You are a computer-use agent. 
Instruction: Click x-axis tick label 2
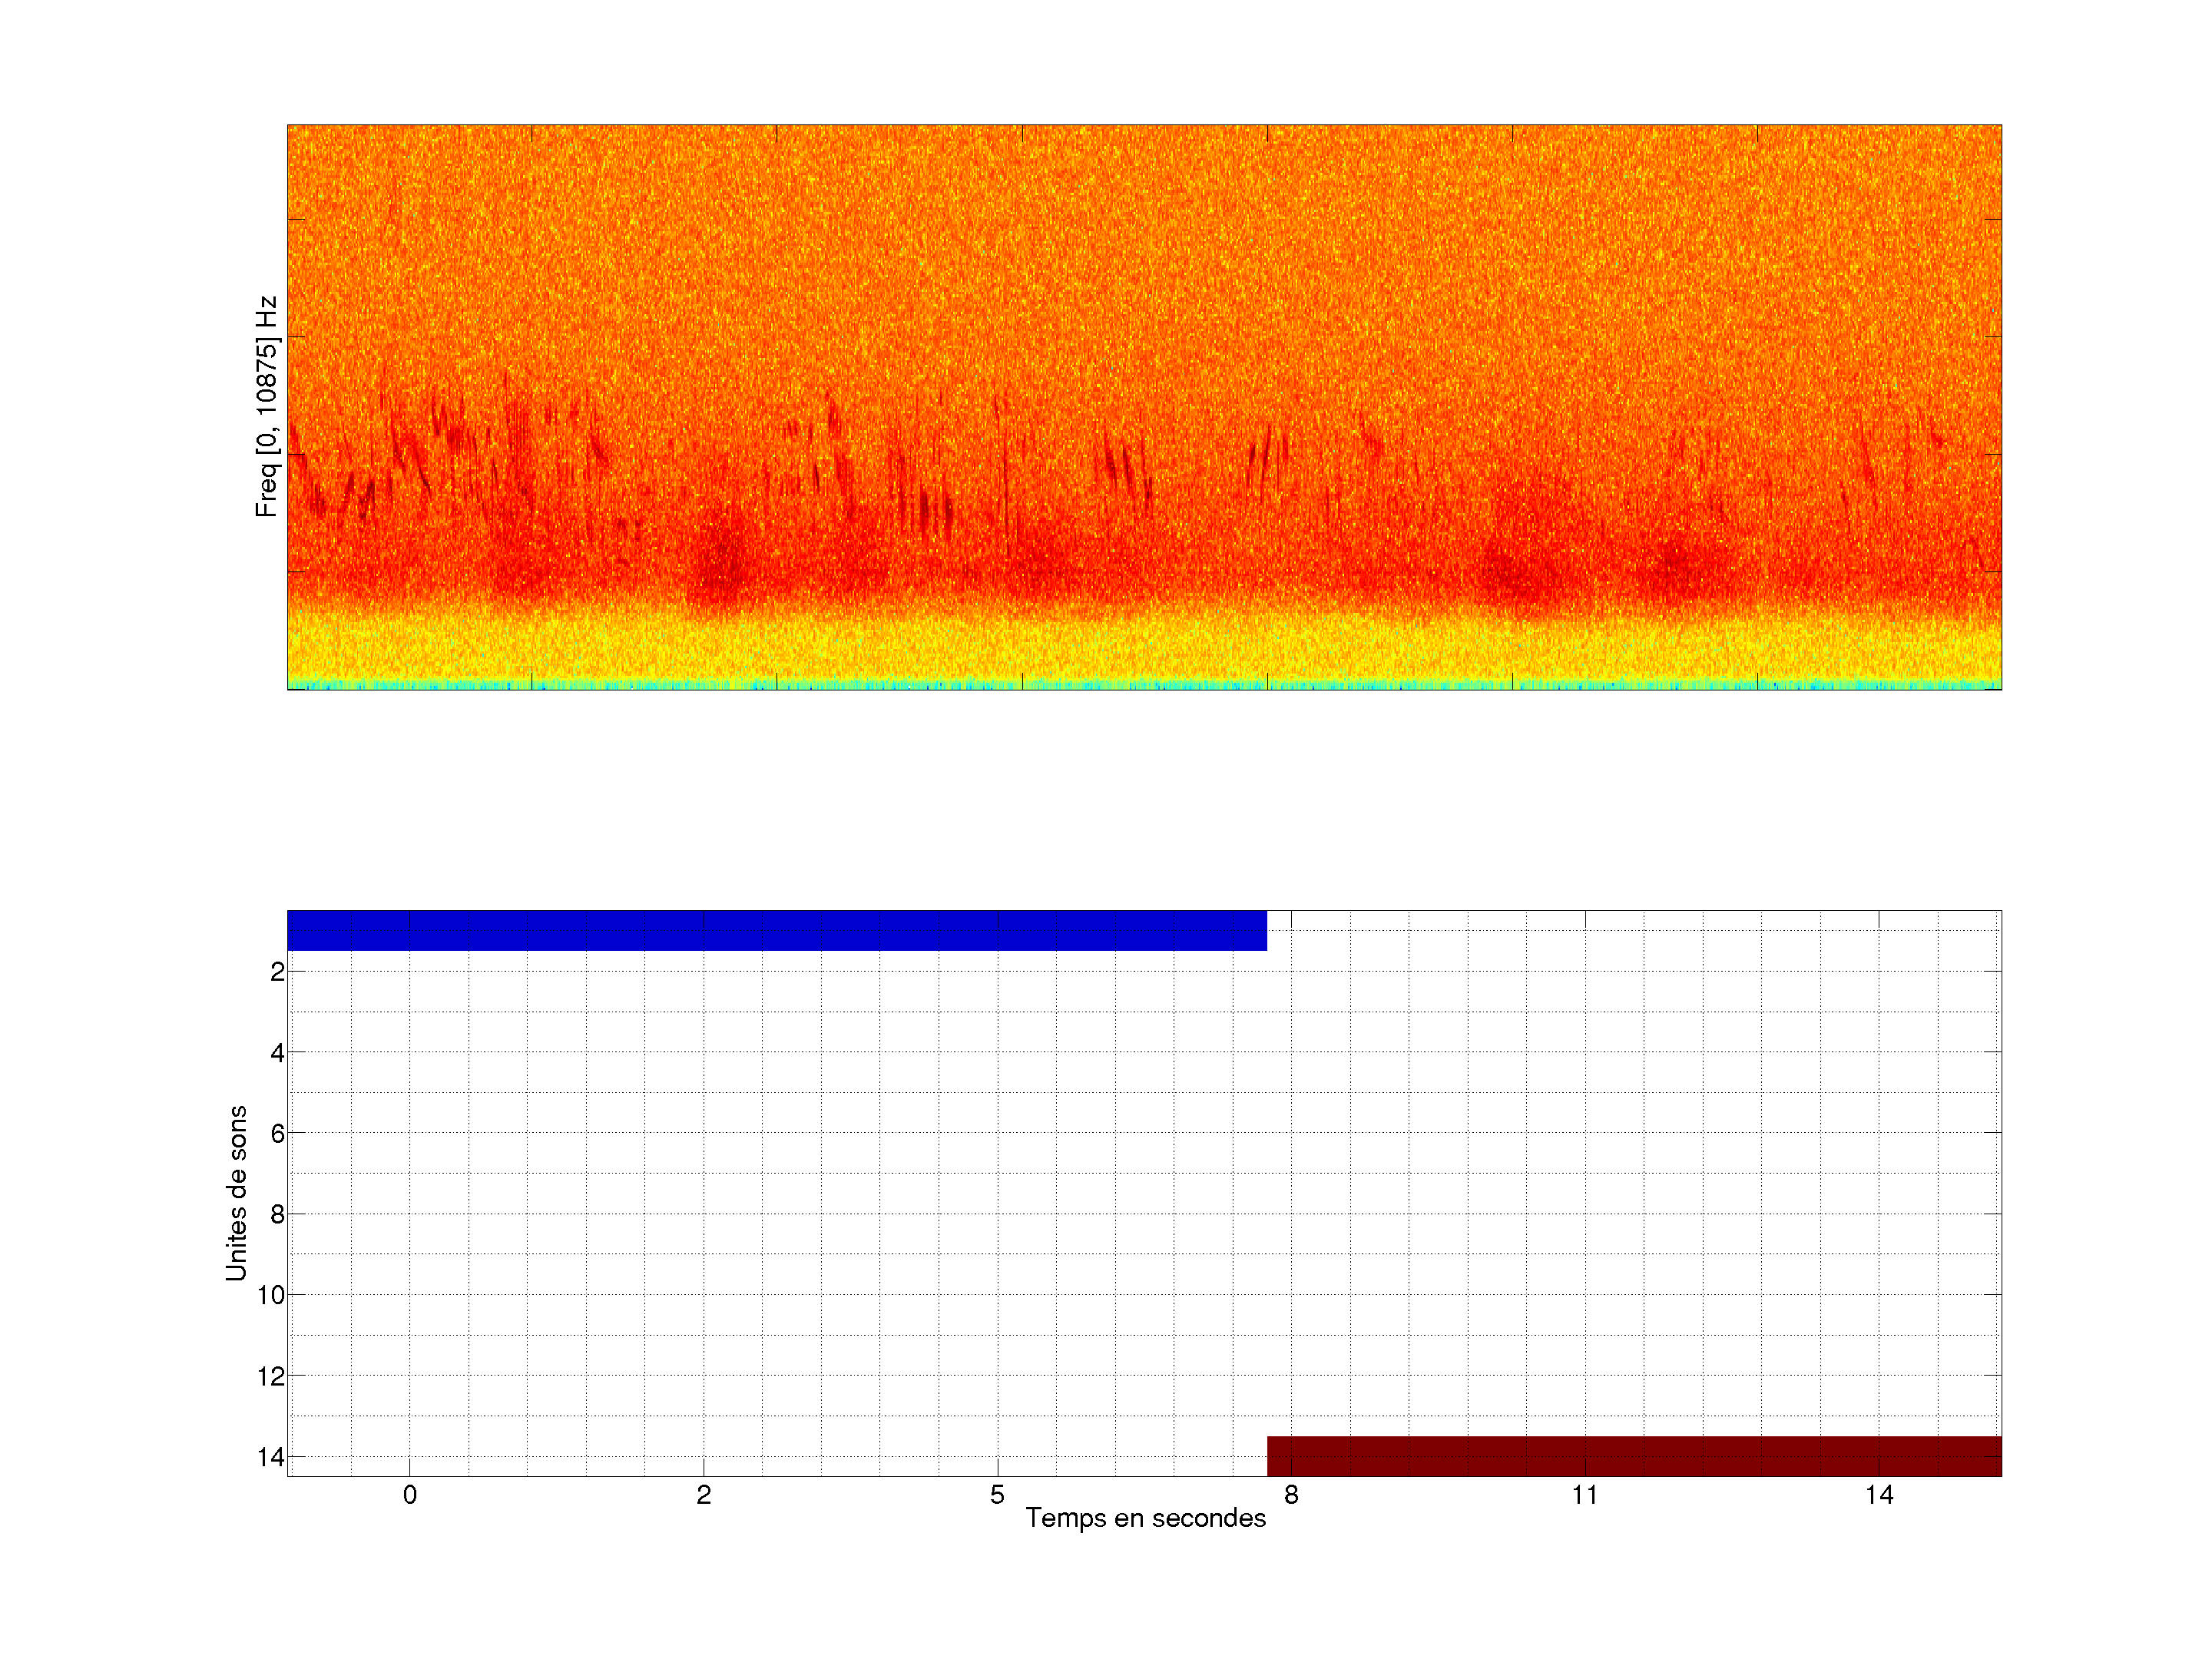pyautogui.click(x=704, y=1495)
